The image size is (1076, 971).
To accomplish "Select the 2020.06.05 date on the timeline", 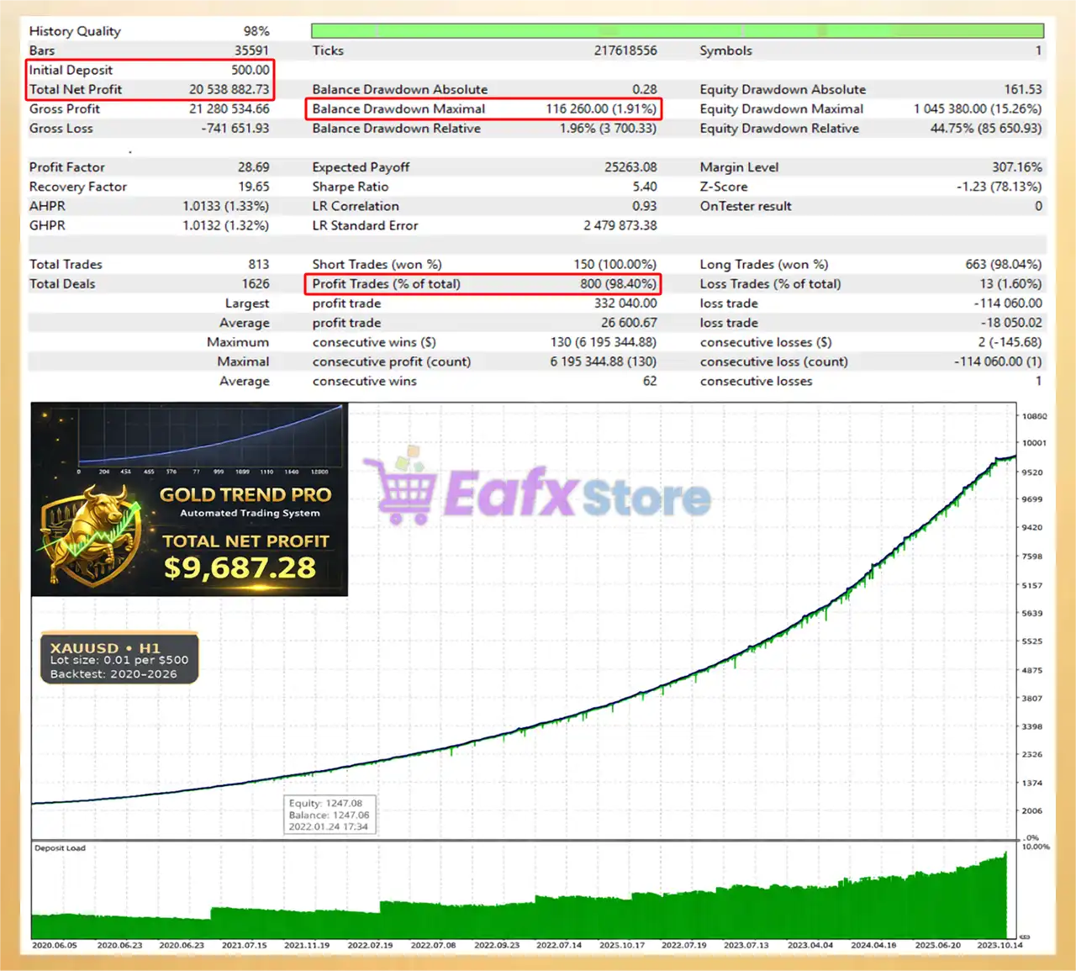I will click(55, 946).
